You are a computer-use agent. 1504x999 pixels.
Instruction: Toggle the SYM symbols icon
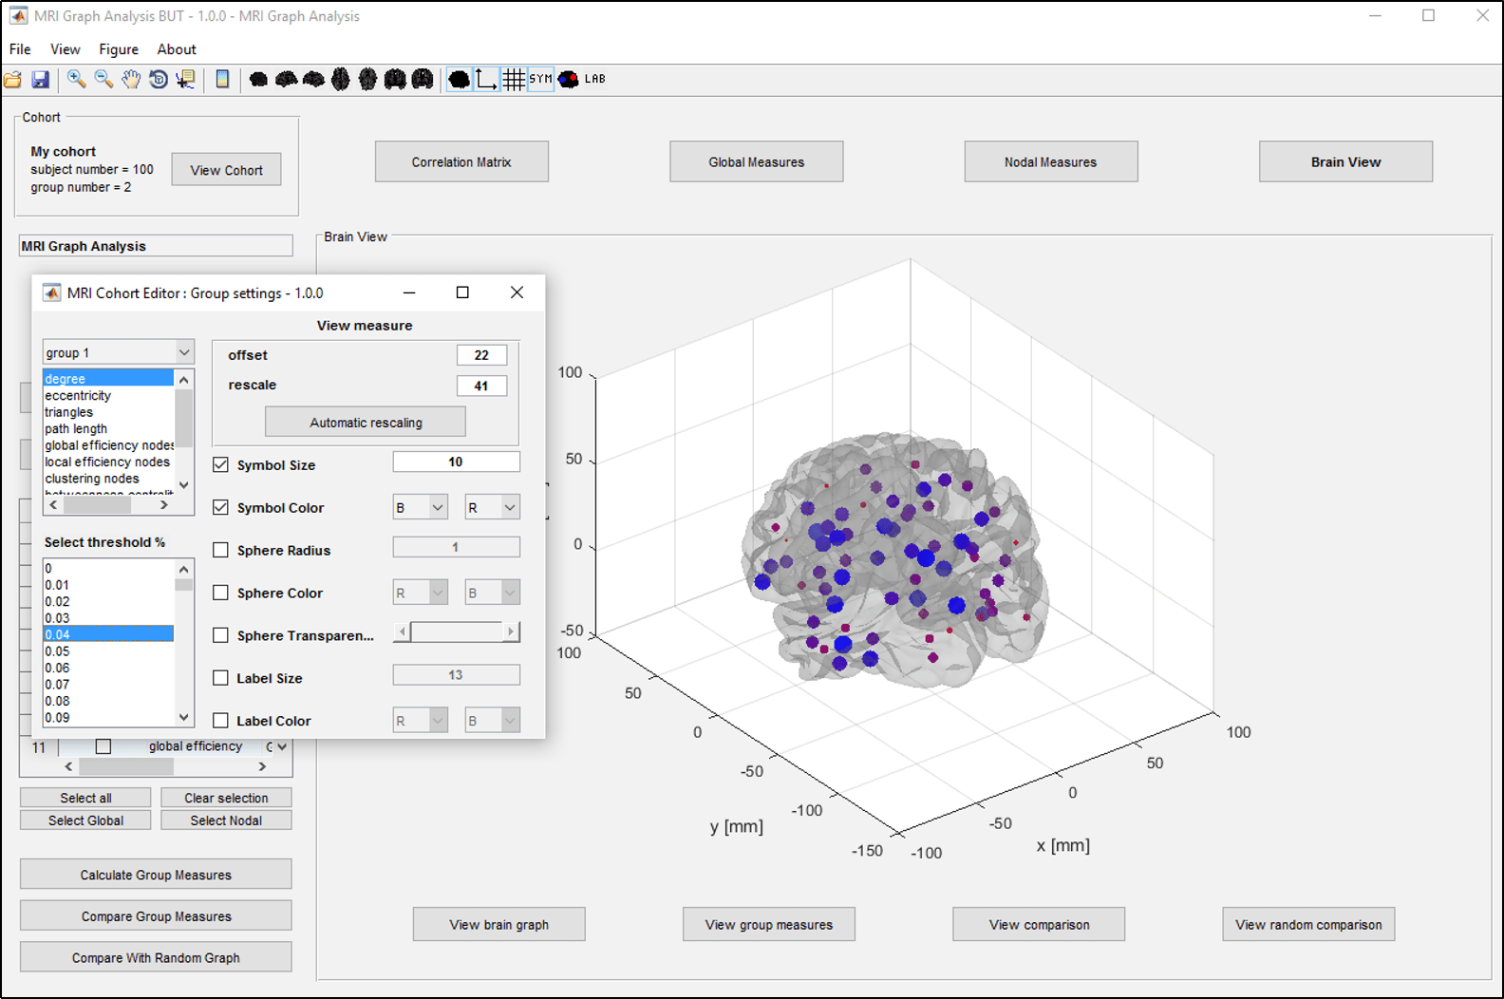pyautogui.click(x=541, y=80)
